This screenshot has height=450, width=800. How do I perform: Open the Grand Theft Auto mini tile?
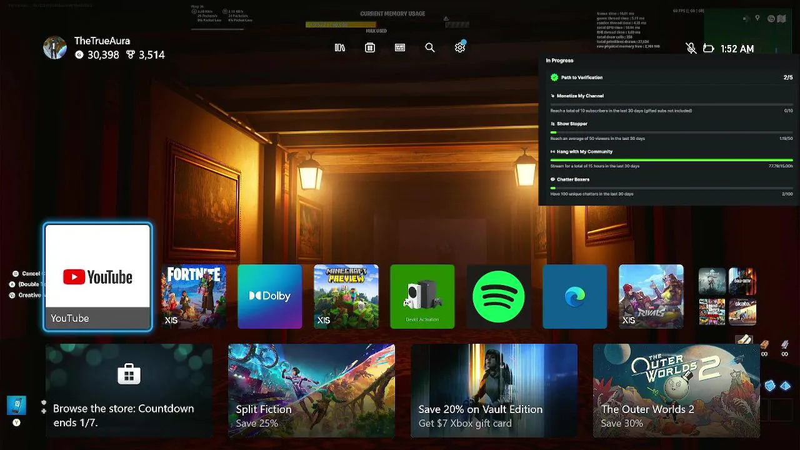point(712,312)
